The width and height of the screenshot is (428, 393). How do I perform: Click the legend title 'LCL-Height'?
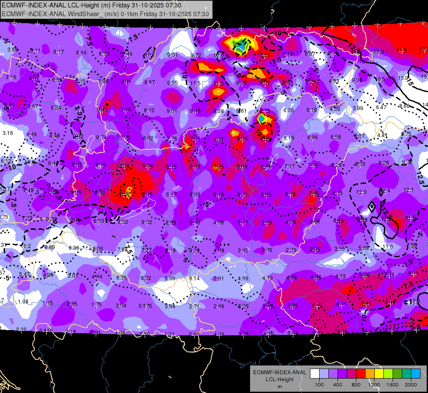click(x=279, y=379)
